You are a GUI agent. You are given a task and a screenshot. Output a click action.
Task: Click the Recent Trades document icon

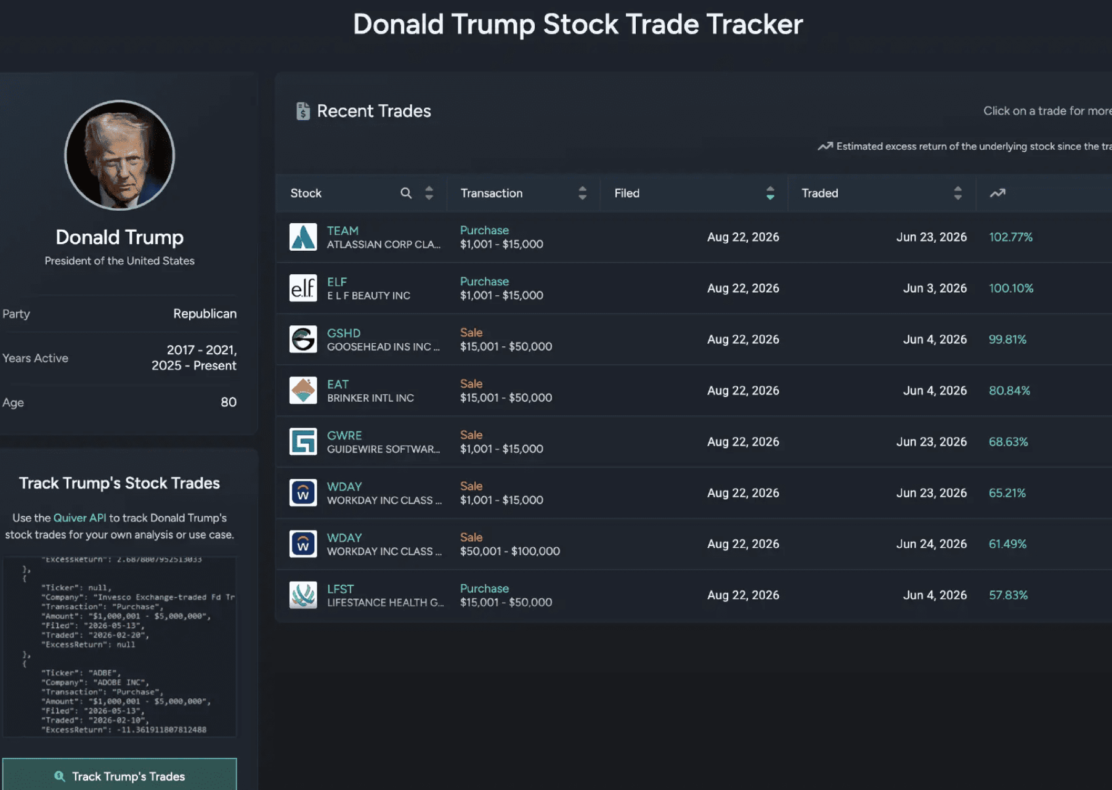click(302, 111)
